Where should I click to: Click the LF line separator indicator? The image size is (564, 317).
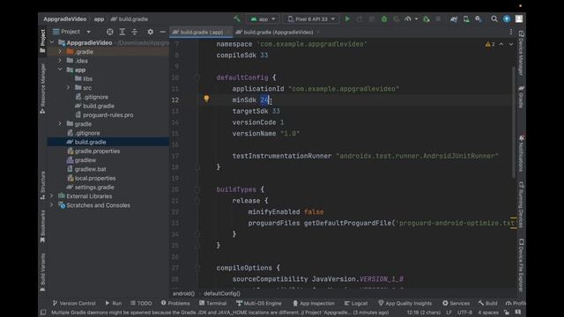[x=449, y=313]
